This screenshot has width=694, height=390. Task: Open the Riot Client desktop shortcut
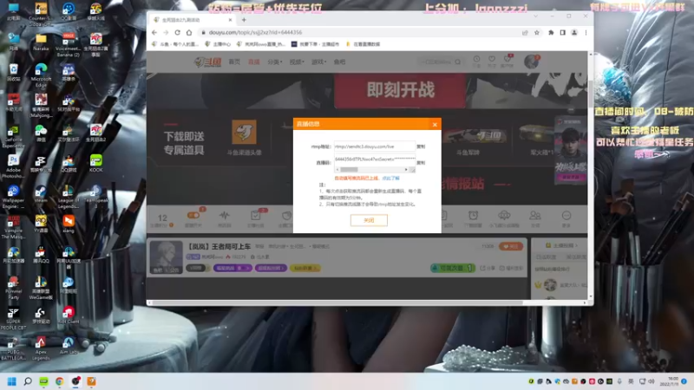[69, 315]
